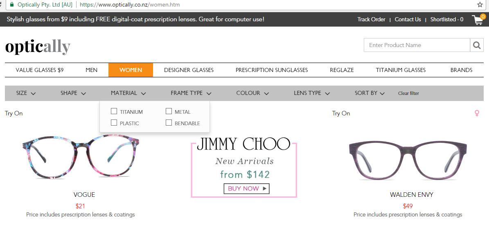Check the Bendable material option
The width and height of the screenshot is (489, 232).
pyautogui.click(x=169, y=123)
